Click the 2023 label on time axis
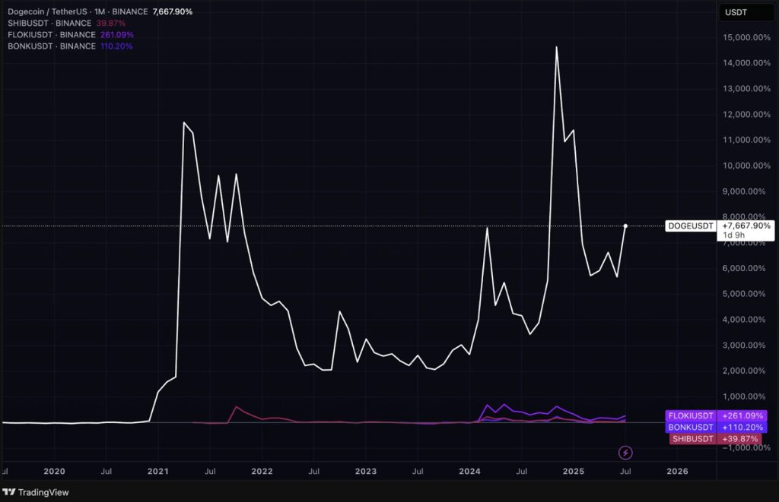 click(x=366, y=472)
